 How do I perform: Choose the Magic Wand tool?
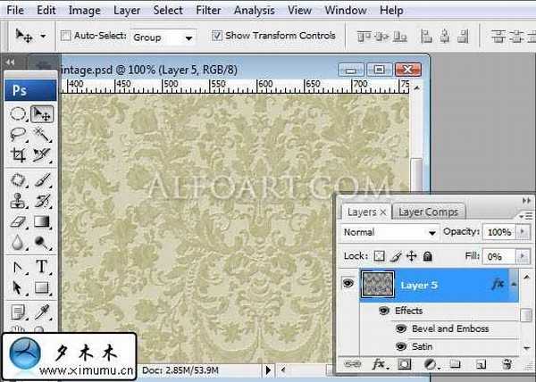pos(41,134)
